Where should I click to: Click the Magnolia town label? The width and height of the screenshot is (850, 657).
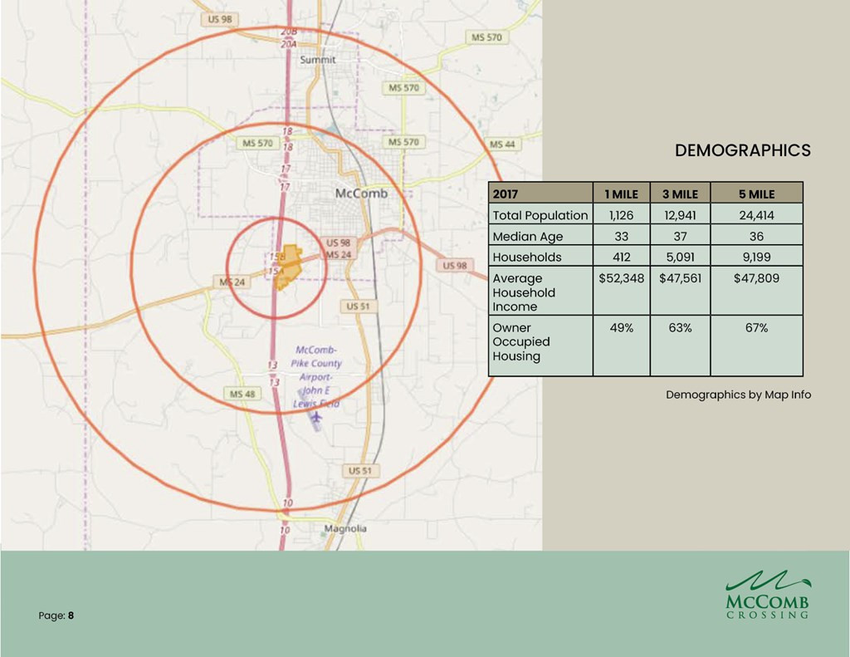pyautogui.click(x=345, y=528)
